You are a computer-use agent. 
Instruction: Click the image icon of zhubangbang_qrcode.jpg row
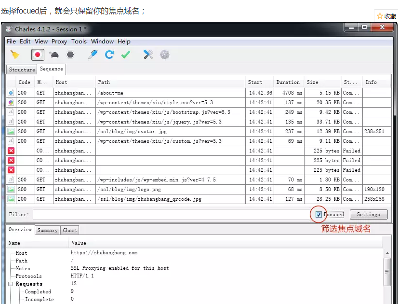pos(11,199)
